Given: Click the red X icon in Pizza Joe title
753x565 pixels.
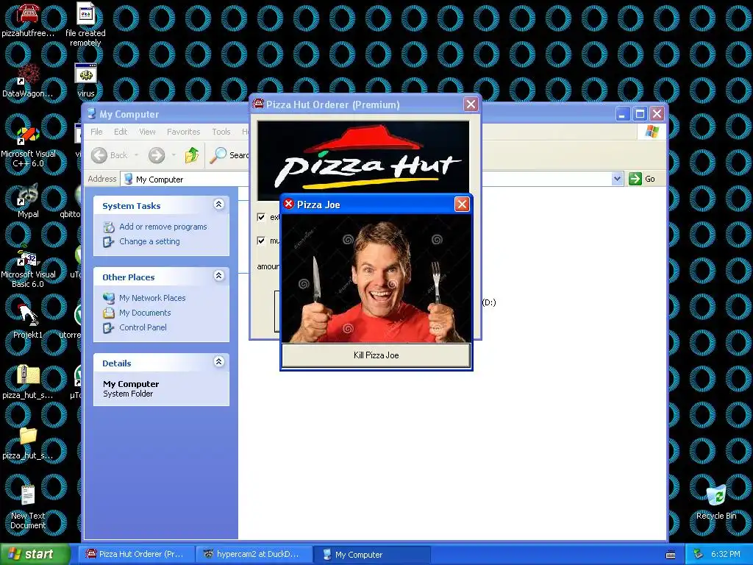Looking at the screenshot, I should tap(288, 204).
